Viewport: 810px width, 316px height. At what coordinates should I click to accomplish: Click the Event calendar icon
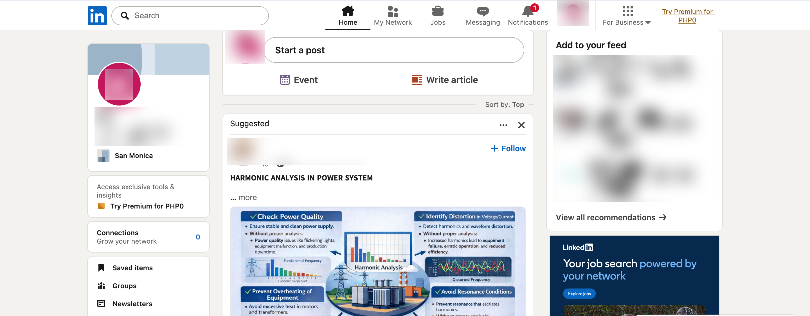point(285,80)
